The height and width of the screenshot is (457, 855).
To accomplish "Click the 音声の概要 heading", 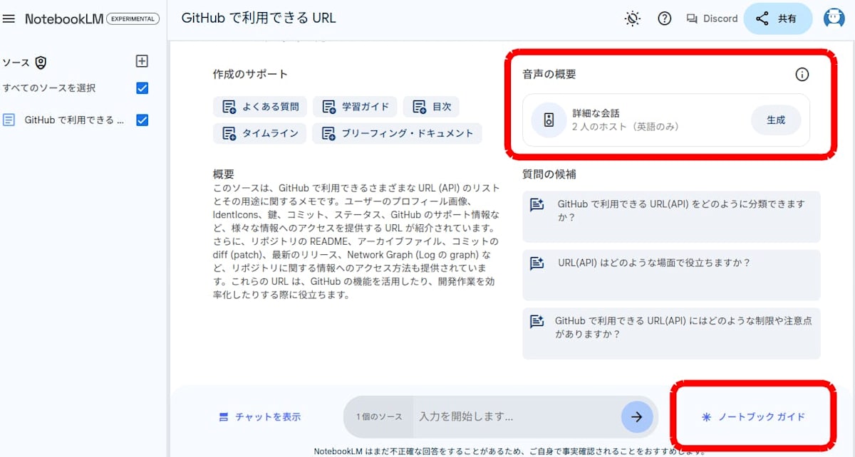I will (549, 74).
